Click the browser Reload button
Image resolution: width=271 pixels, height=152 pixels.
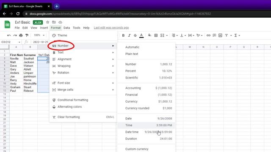click(x=18, y=14)
